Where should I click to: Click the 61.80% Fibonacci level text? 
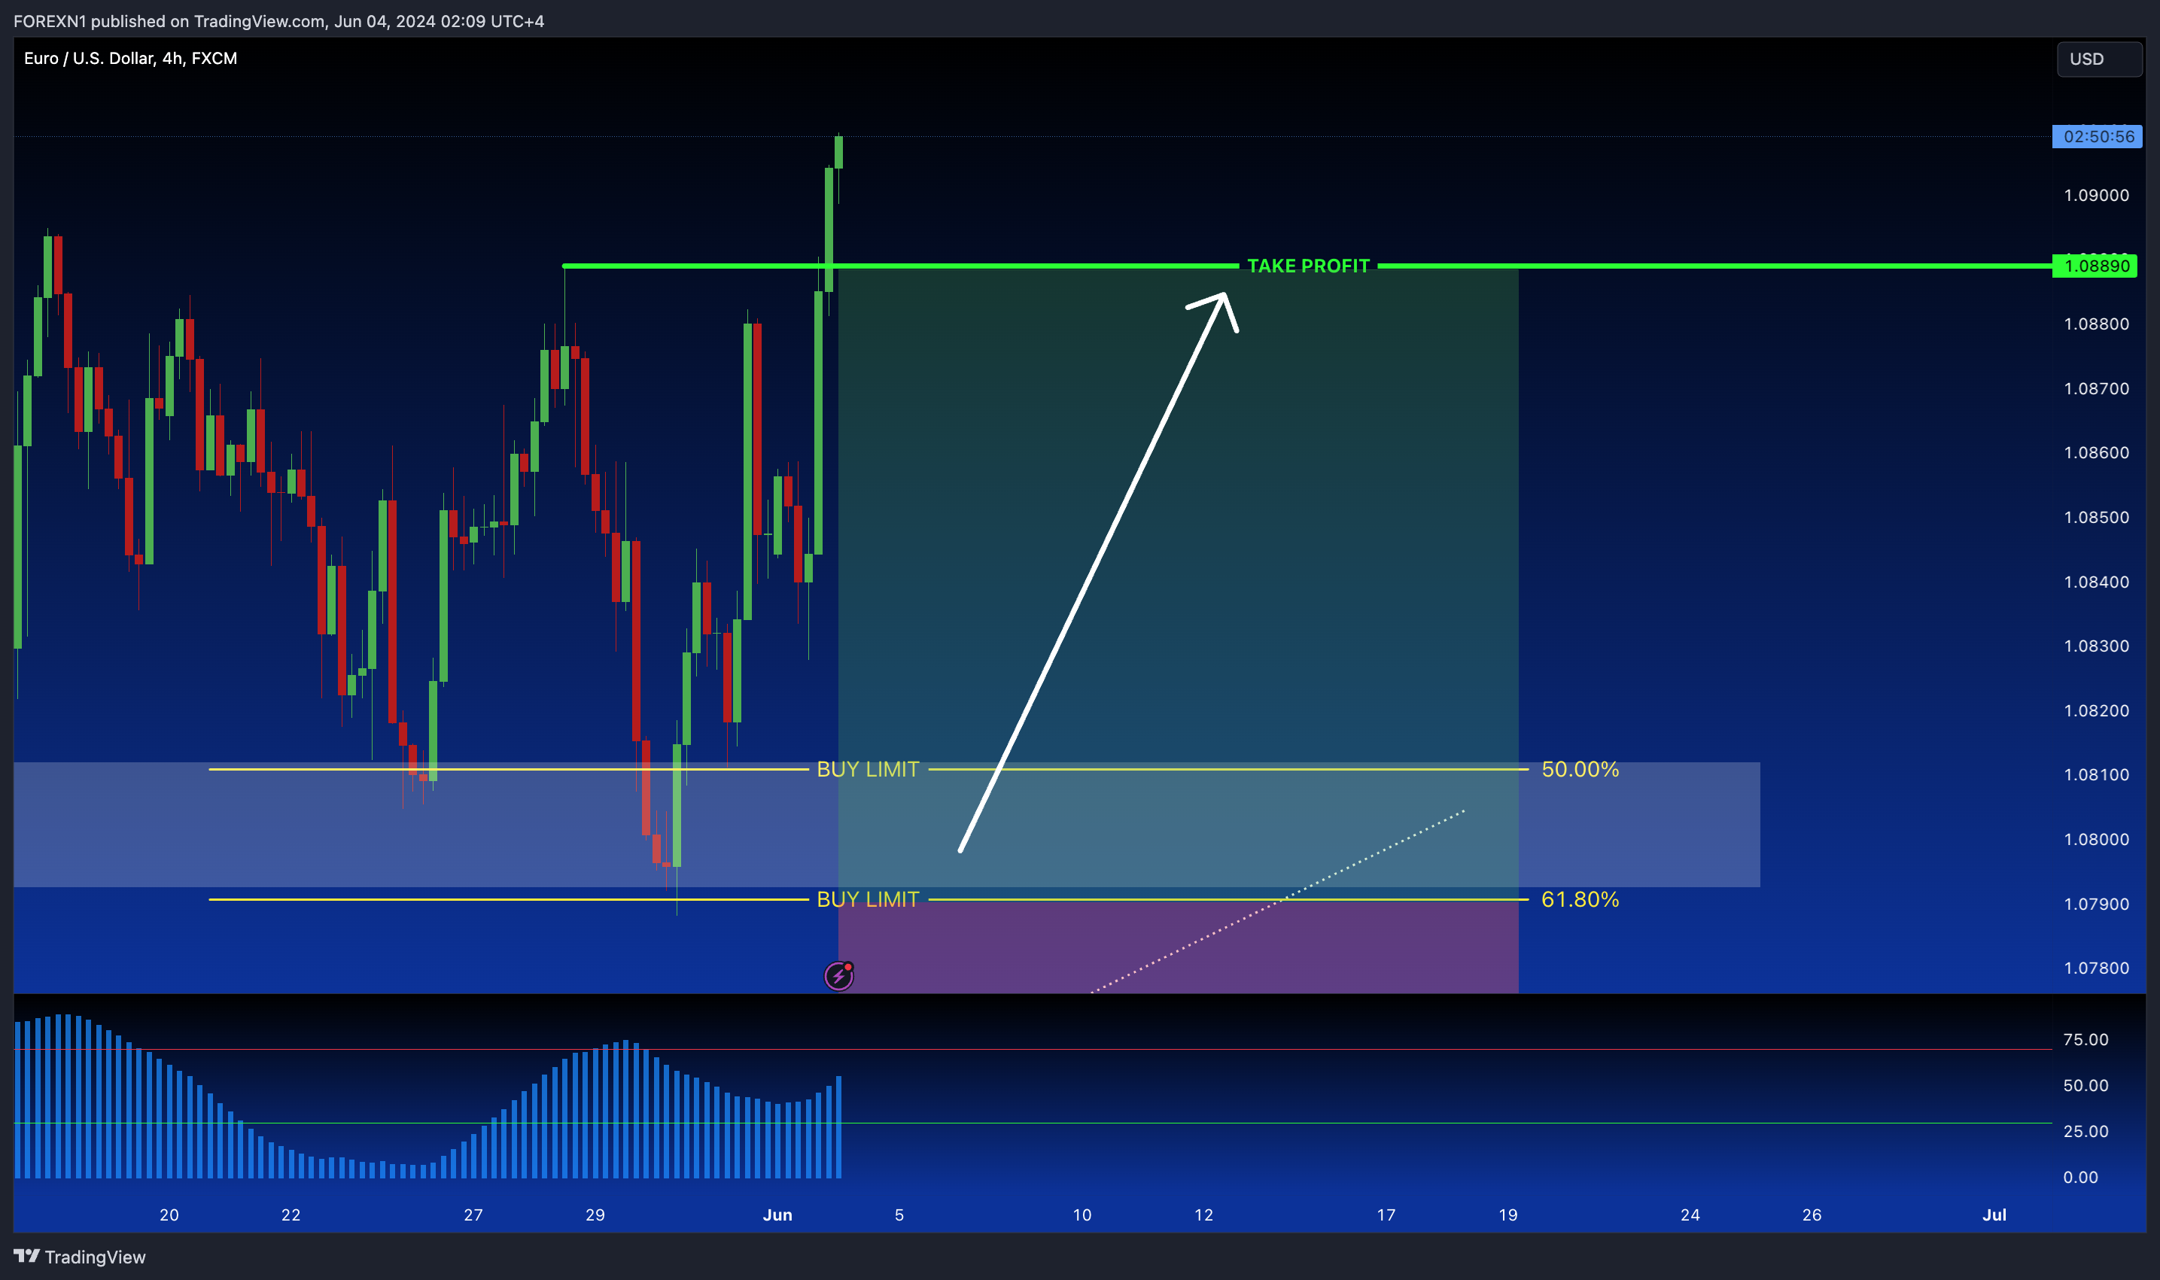(x=1580, y=898)
